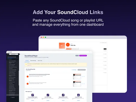Open the Manage tab
136x102 pixels.
(x=27, y=61)
